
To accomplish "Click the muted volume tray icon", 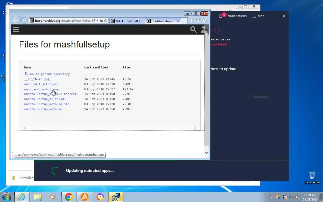I will coord(298,197).
